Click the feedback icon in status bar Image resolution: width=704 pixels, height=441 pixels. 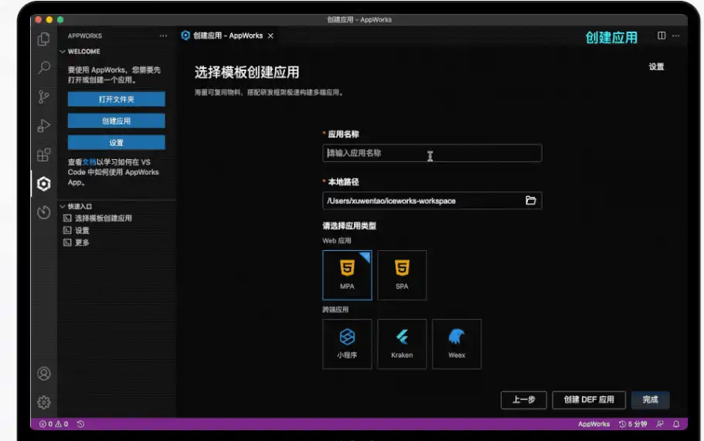pos(659,424)
